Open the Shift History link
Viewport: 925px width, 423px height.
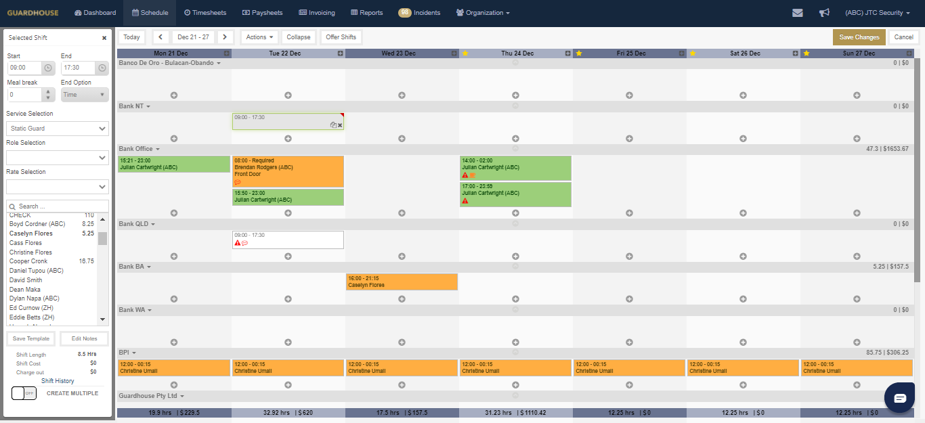coord(58,381)
